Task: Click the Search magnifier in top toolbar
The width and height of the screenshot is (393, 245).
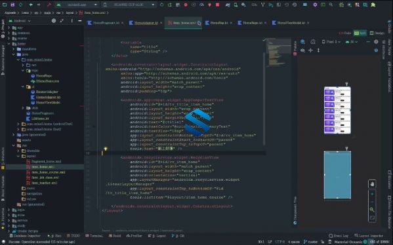Action: (331, 5)
